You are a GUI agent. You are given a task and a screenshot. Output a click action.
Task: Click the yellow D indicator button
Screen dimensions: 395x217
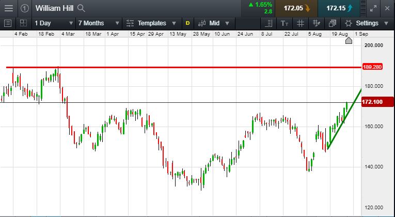[187, 23]
